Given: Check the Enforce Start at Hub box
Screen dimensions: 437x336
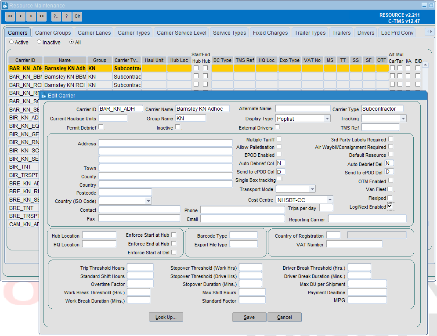Looking at the screenshot, I should coord(173,235).
